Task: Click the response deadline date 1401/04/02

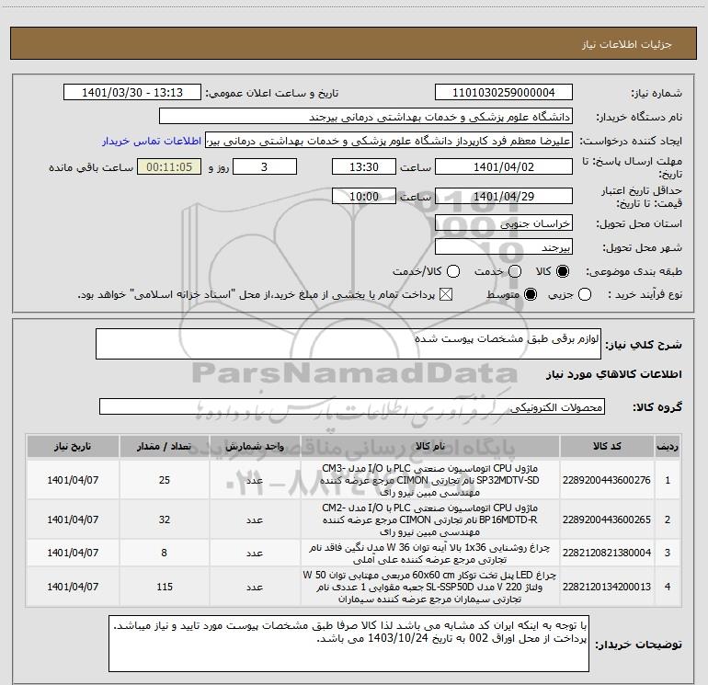Action: click(504, 166)
